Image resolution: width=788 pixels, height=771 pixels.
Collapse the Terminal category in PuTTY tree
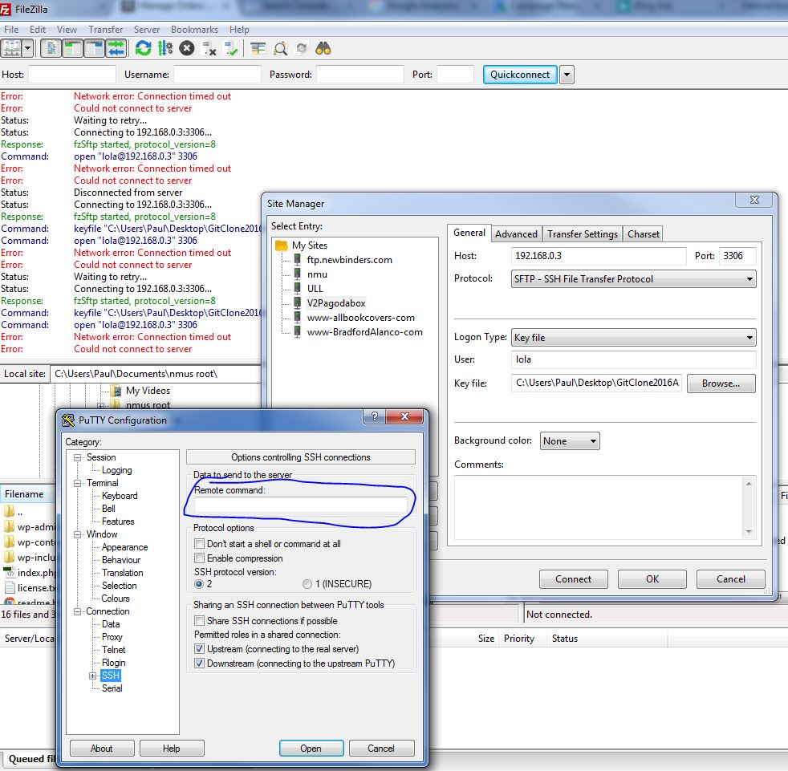77,483
